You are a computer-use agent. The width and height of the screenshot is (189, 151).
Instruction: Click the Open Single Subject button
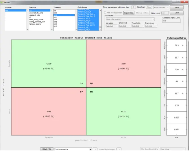tap(107, 149)
